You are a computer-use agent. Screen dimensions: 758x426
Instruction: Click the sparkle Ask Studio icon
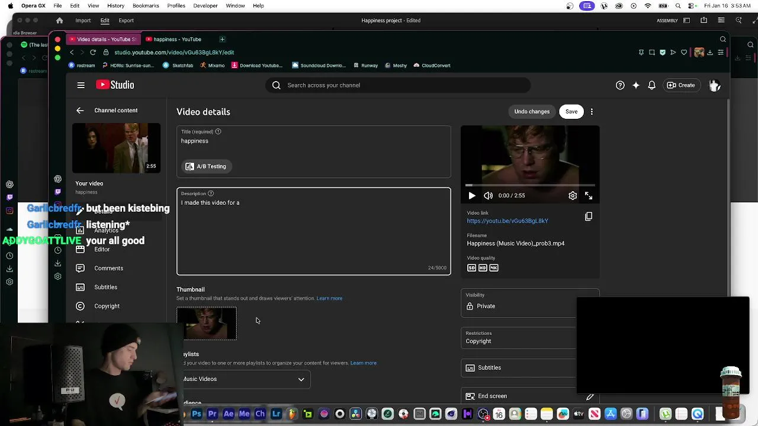click(636, 85)
